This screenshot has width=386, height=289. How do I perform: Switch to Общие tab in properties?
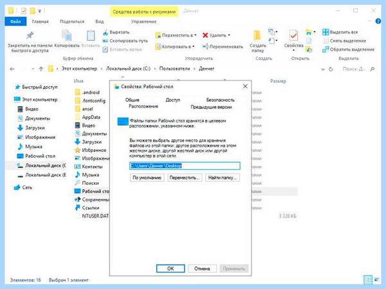[132, 100]
